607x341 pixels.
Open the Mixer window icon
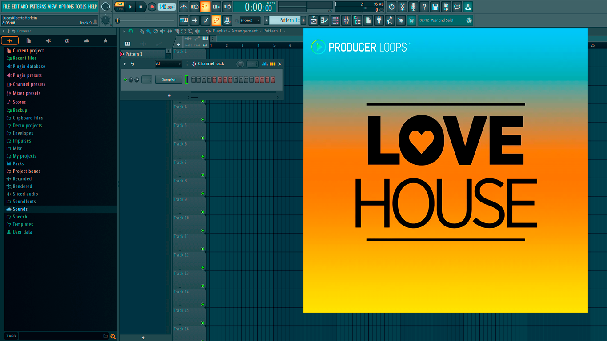tap(346, 20)
